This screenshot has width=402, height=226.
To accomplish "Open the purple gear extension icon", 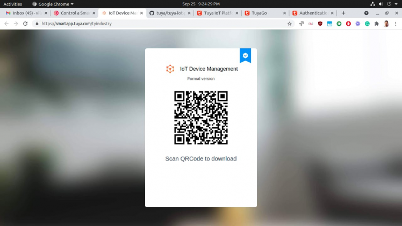I will (357, 24).
